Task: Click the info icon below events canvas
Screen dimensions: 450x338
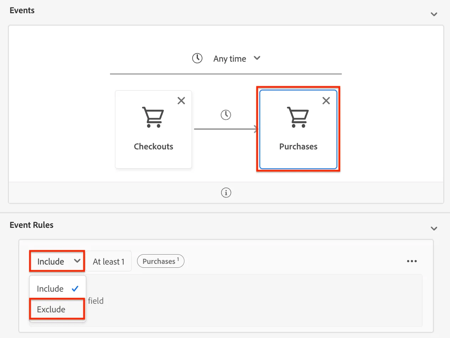Action: coord(226,193)
